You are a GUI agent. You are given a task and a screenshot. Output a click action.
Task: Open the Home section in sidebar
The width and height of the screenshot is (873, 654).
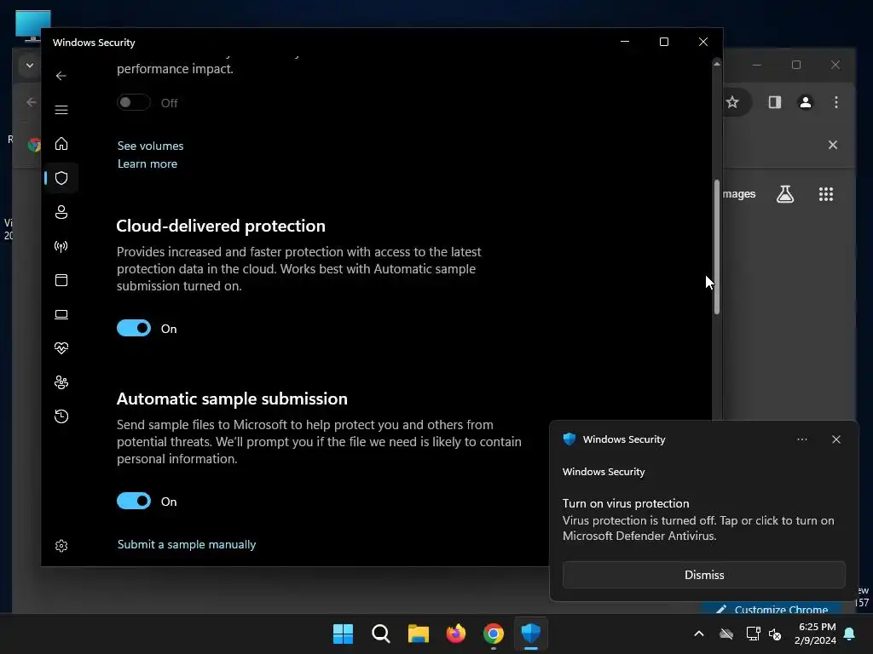tap(61, 144)
